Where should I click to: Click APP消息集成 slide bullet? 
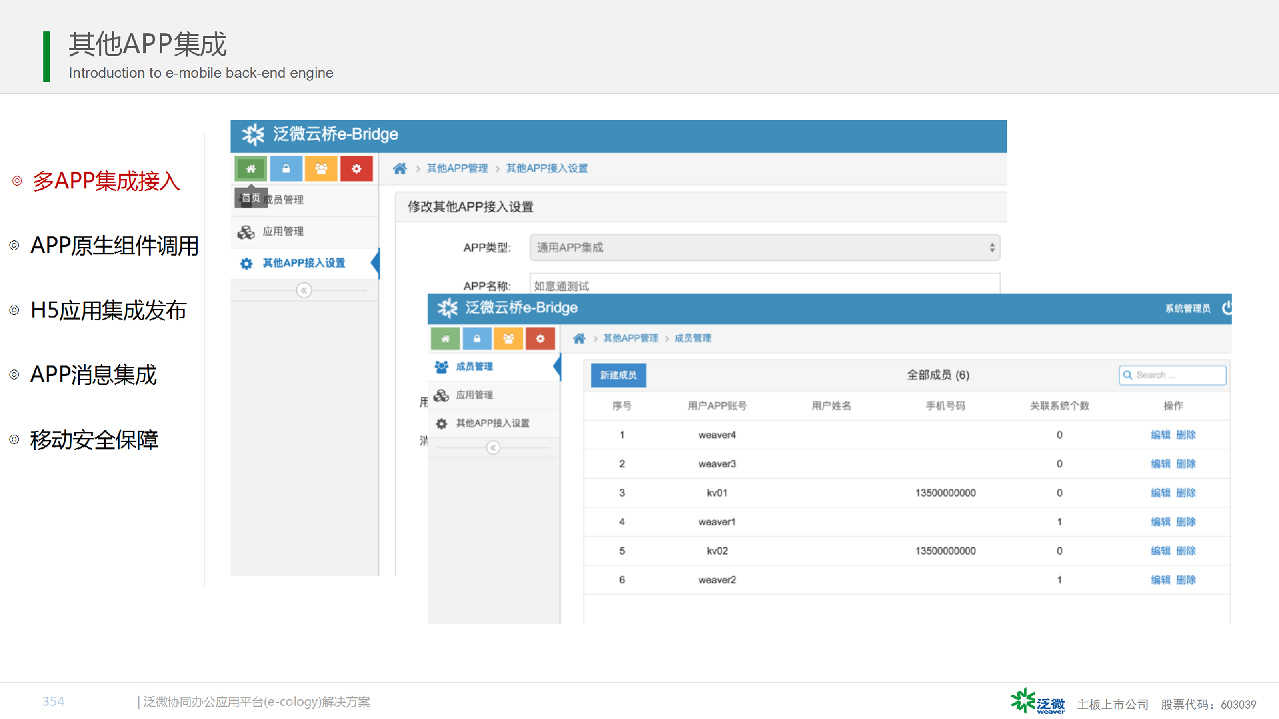(x=93, y=375)
